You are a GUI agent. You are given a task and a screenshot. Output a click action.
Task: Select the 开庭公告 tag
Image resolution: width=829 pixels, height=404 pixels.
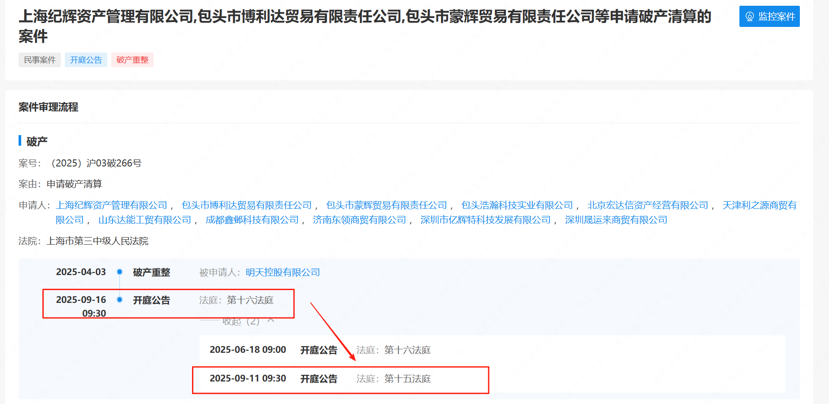[86, 60]
